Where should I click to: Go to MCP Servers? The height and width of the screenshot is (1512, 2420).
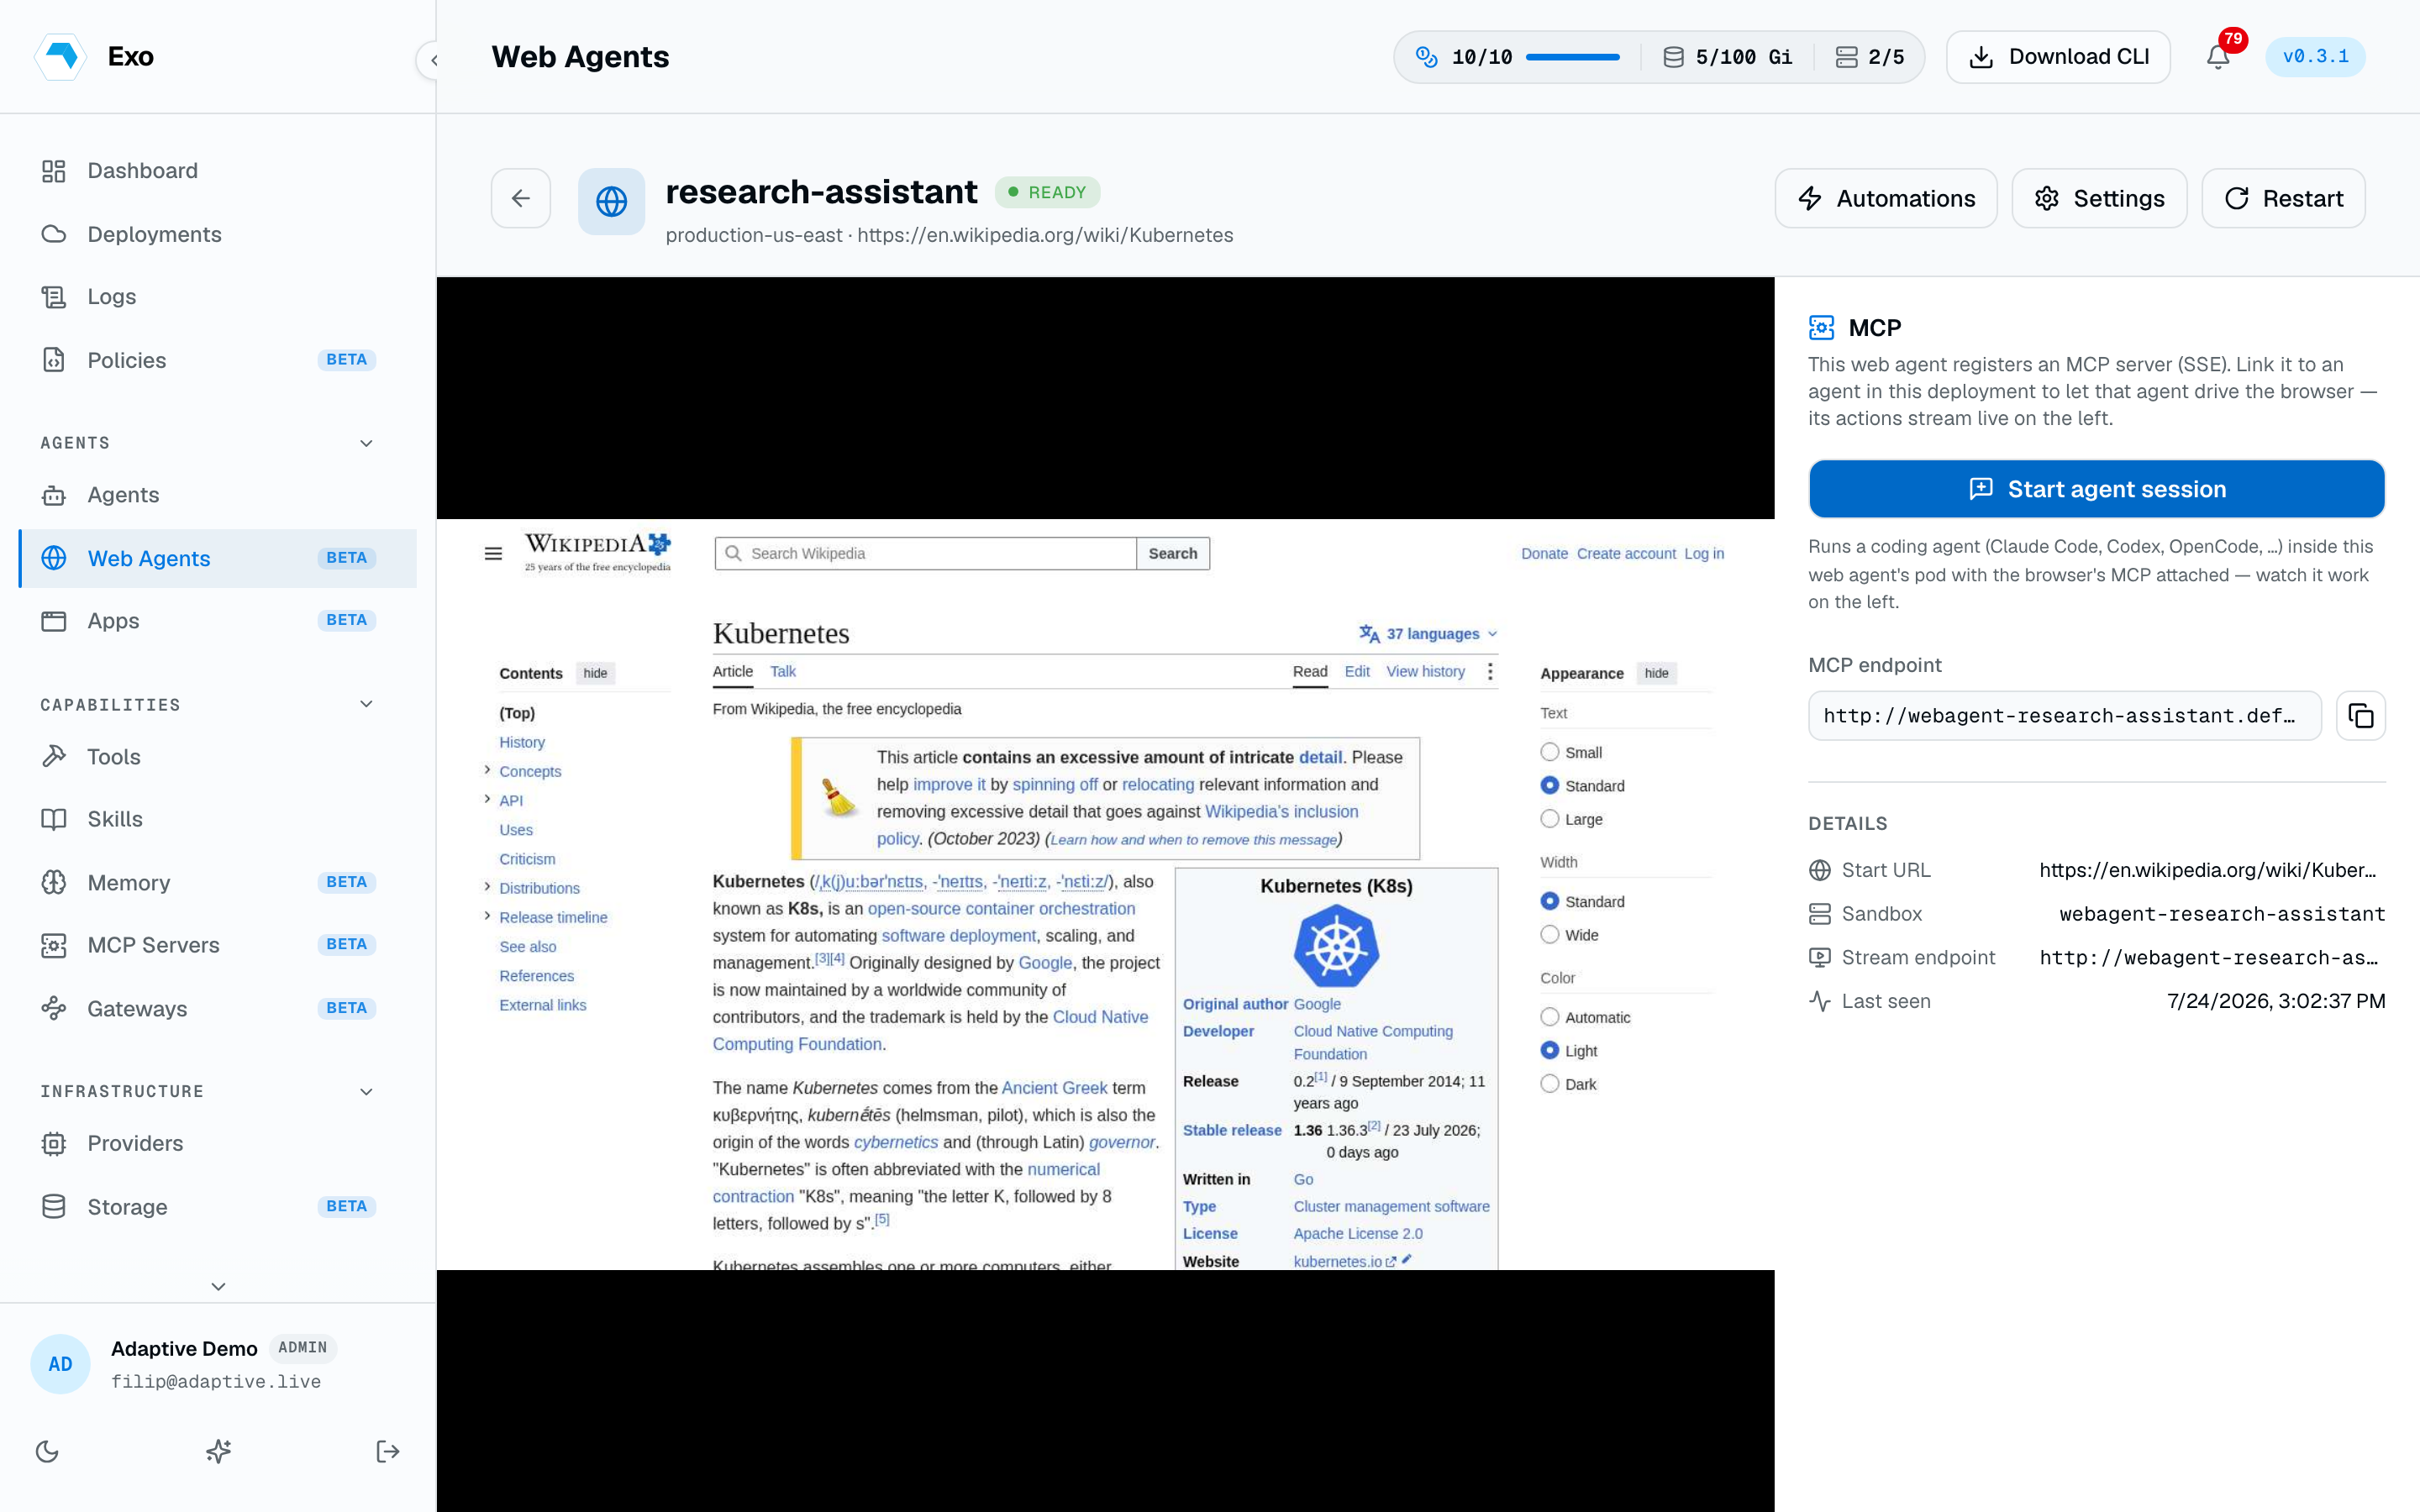[218, 945]
